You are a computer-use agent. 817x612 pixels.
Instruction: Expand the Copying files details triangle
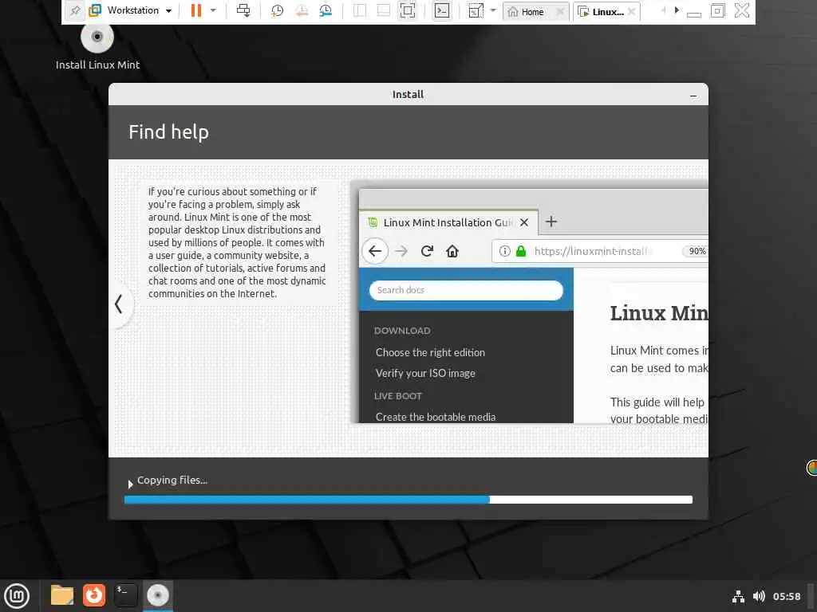coord(130,484)
